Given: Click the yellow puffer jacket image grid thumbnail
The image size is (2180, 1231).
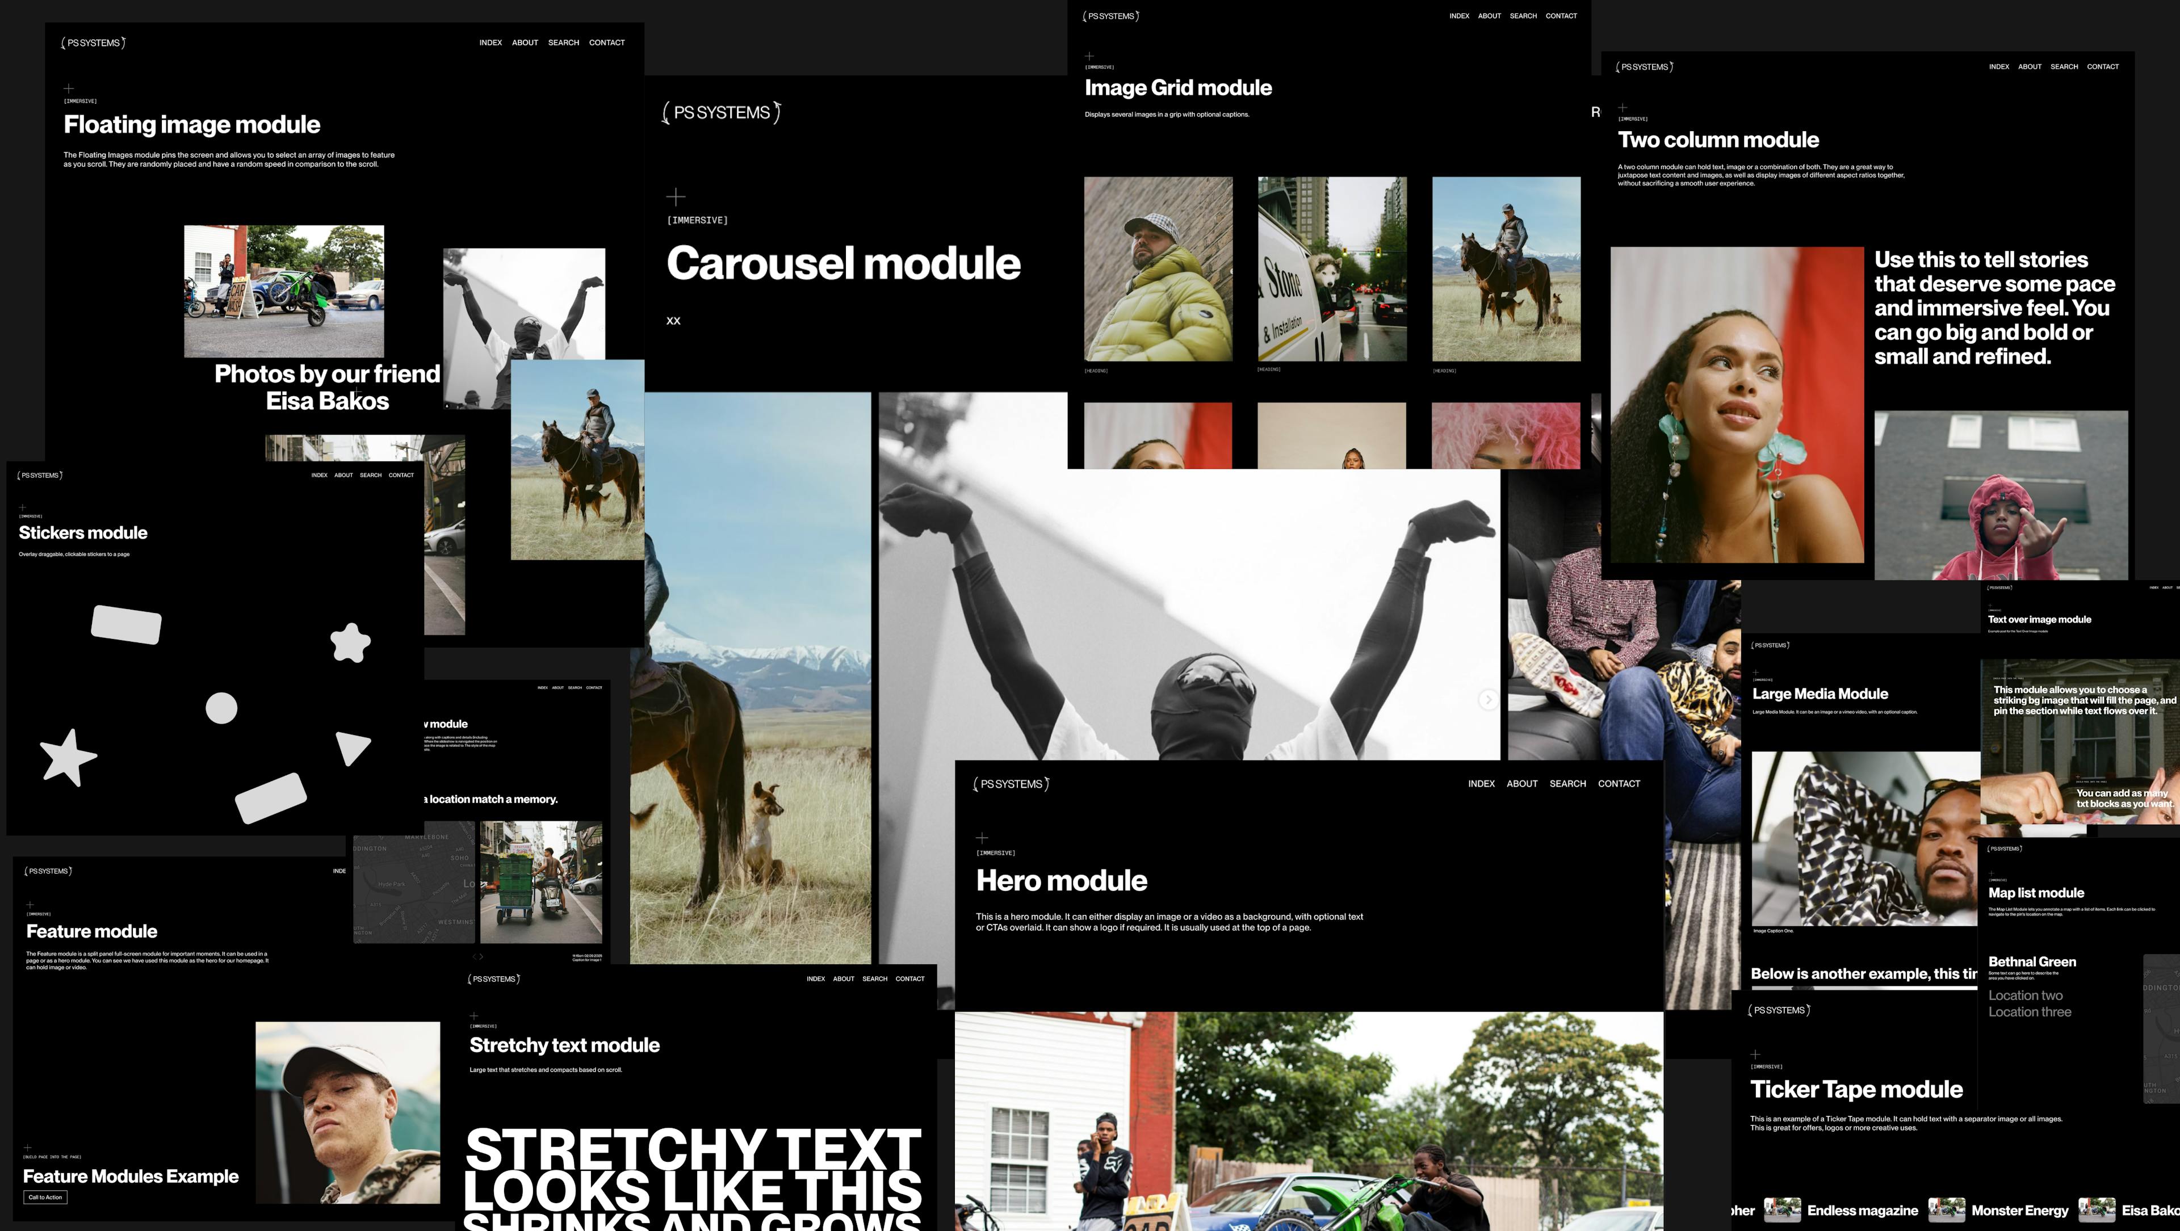Looking at the screenshot, I should (1158, 269).
